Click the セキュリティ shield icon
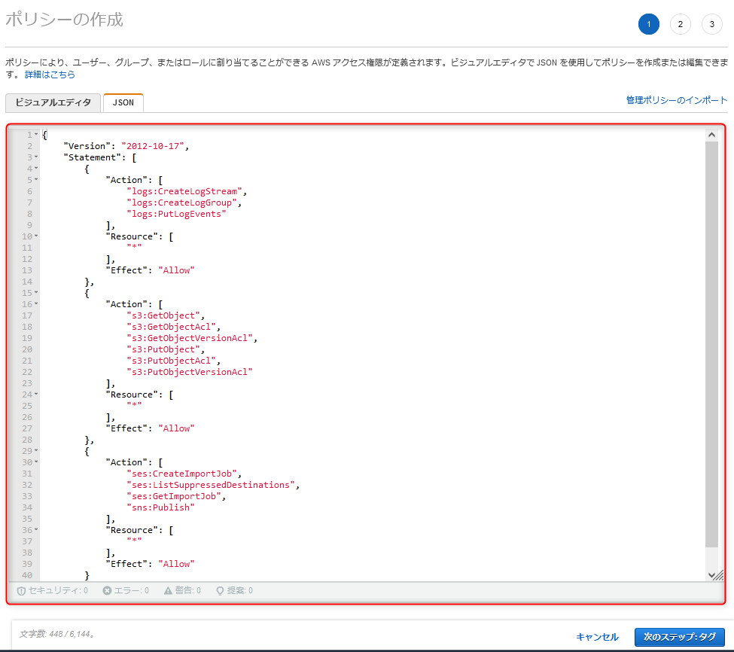This screenshot has width=734, height=652. [21, 591]
